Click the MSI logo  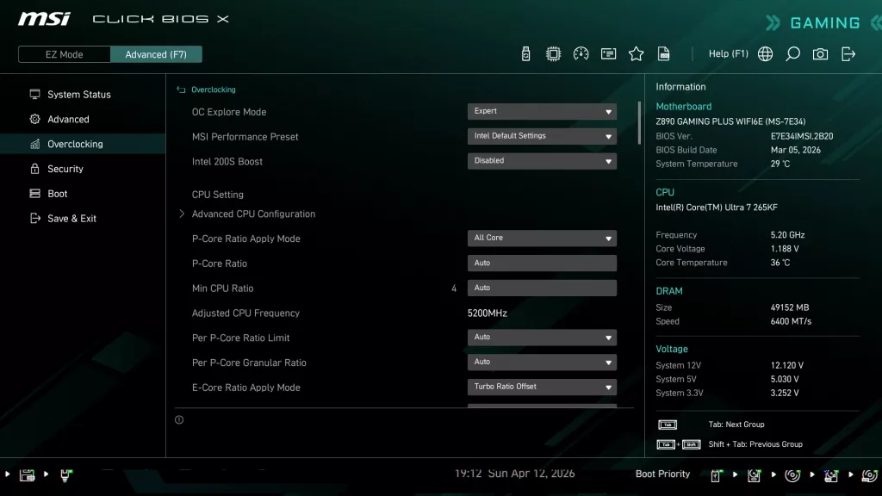pos(45,19)
